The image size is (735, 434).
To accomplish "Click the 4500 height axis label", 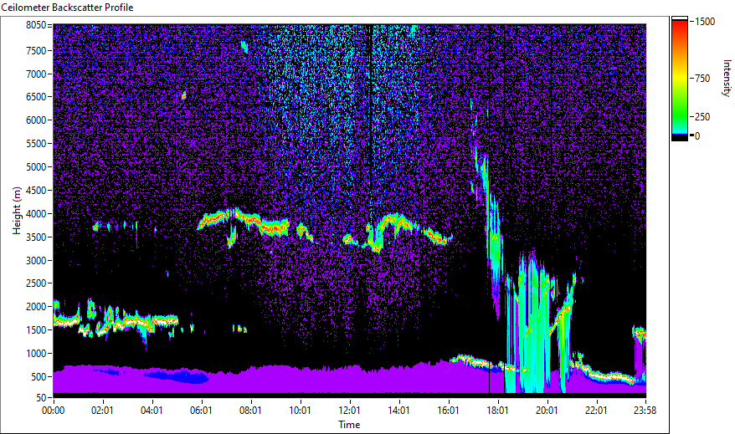I will click(x=36, y=191).
